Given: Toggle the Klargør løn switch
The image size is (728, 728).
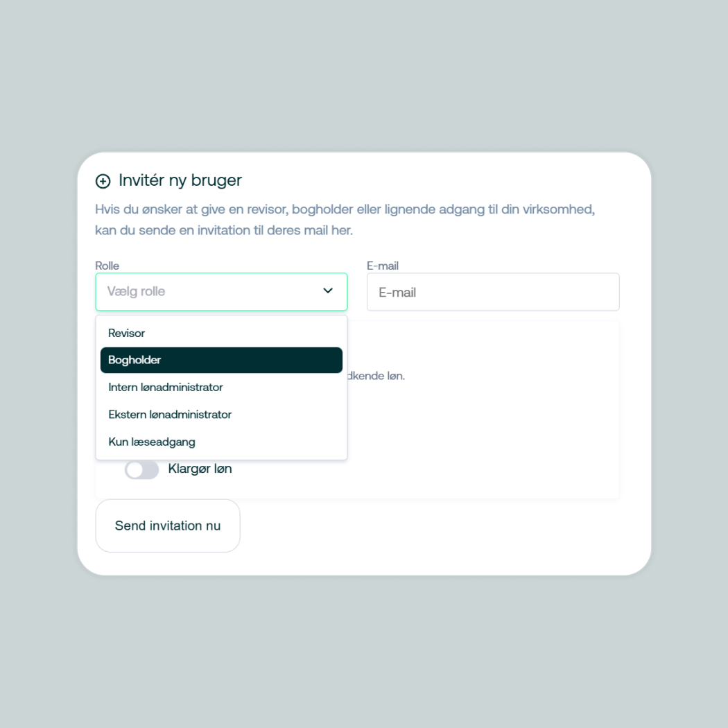Looking at the screenshot, I should 141,470.
